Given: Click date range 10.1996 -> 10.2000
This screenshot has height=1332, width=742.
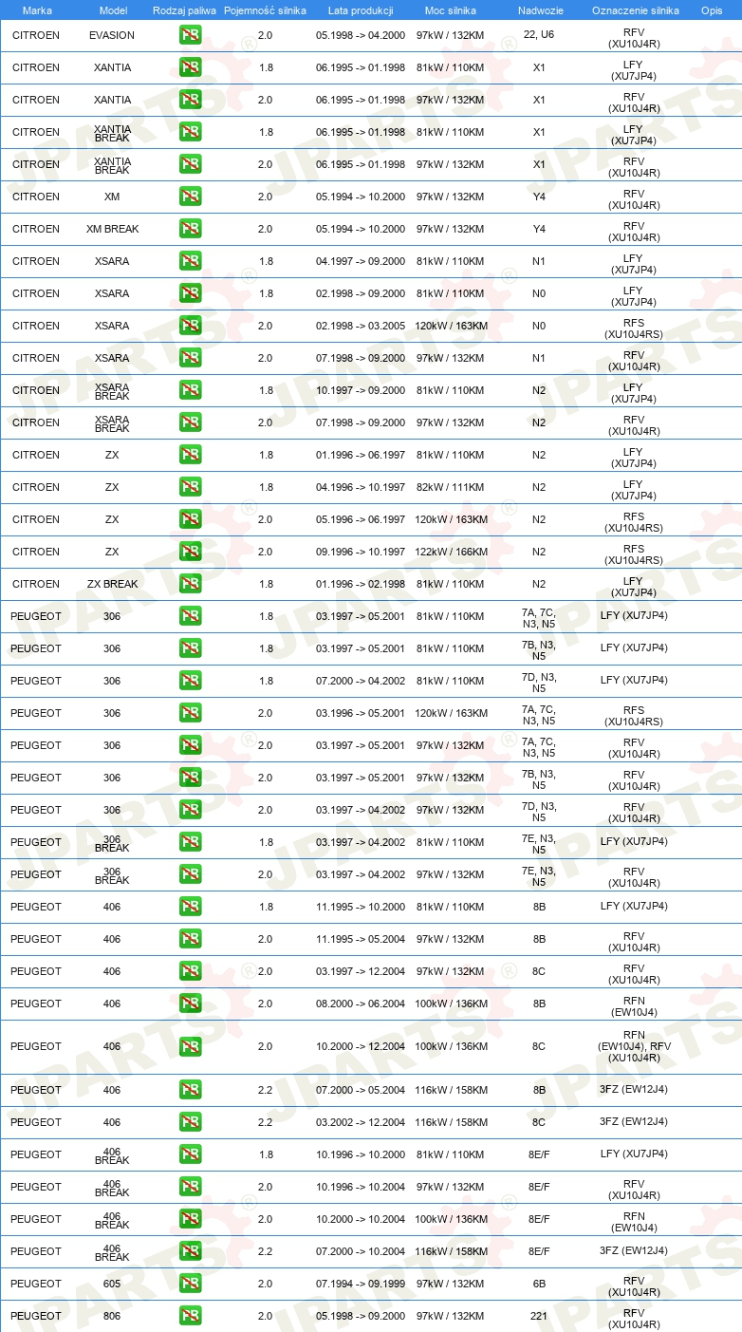Looking at the screenshot, I should (361, 1154).
